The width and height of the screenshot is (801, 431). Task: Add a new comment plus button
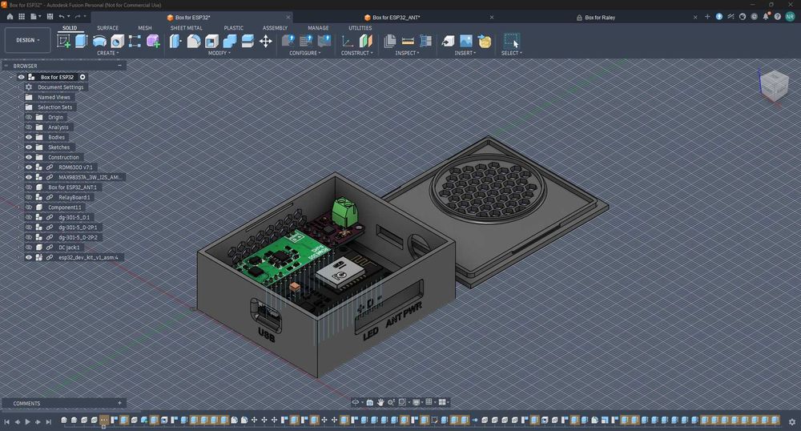click(120, 403)
